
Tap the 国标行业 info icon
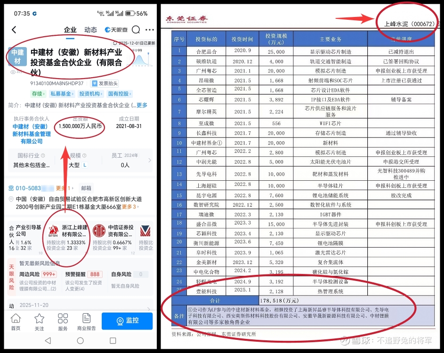click(43, 155)
